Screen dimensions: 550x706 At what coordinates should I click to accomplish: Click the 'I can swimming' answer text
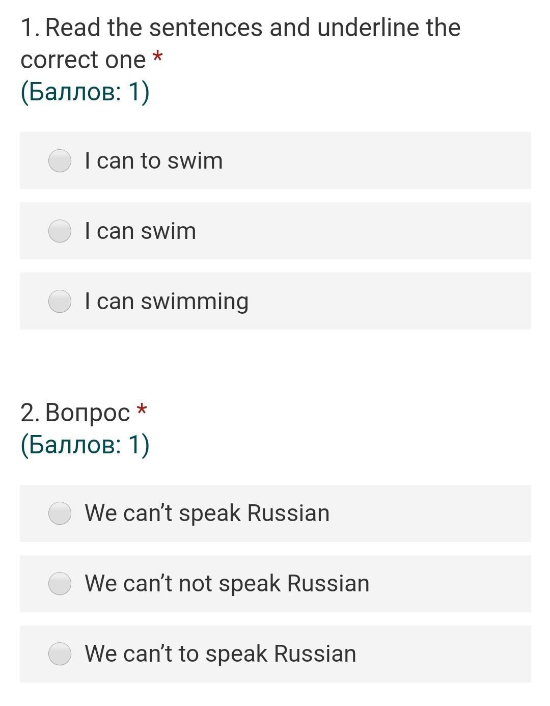pos(167,302)
